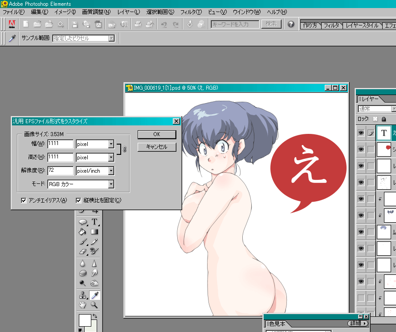Swap foreground and background colors arrow
396x332 pixels.
[95, 316]
